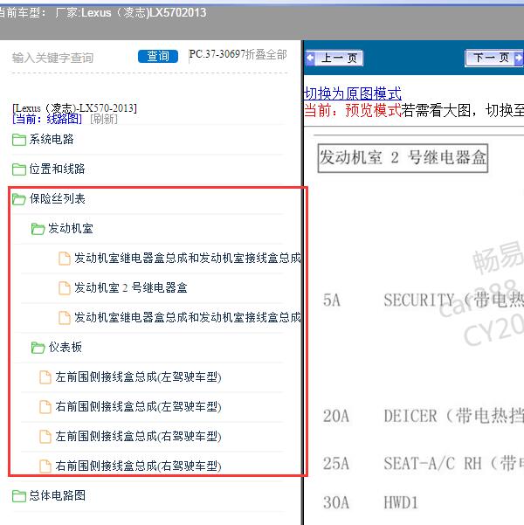
Task: Open the 发动机室 2 号继电器盒 tree entry
Action: coord(131,287)
